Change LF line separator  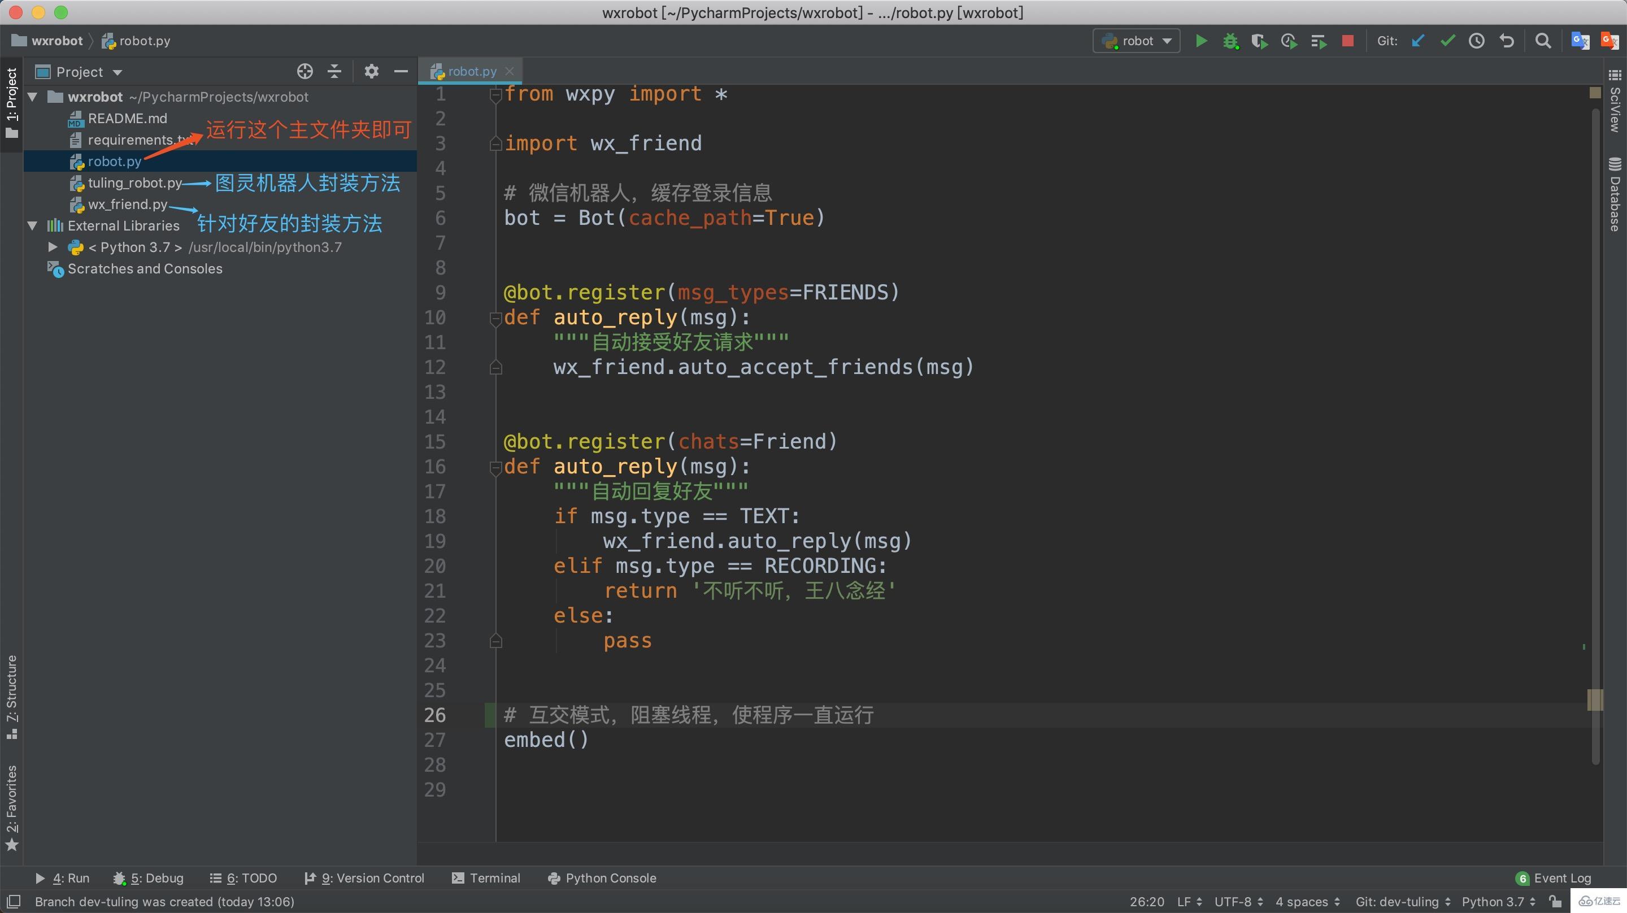1189,902
